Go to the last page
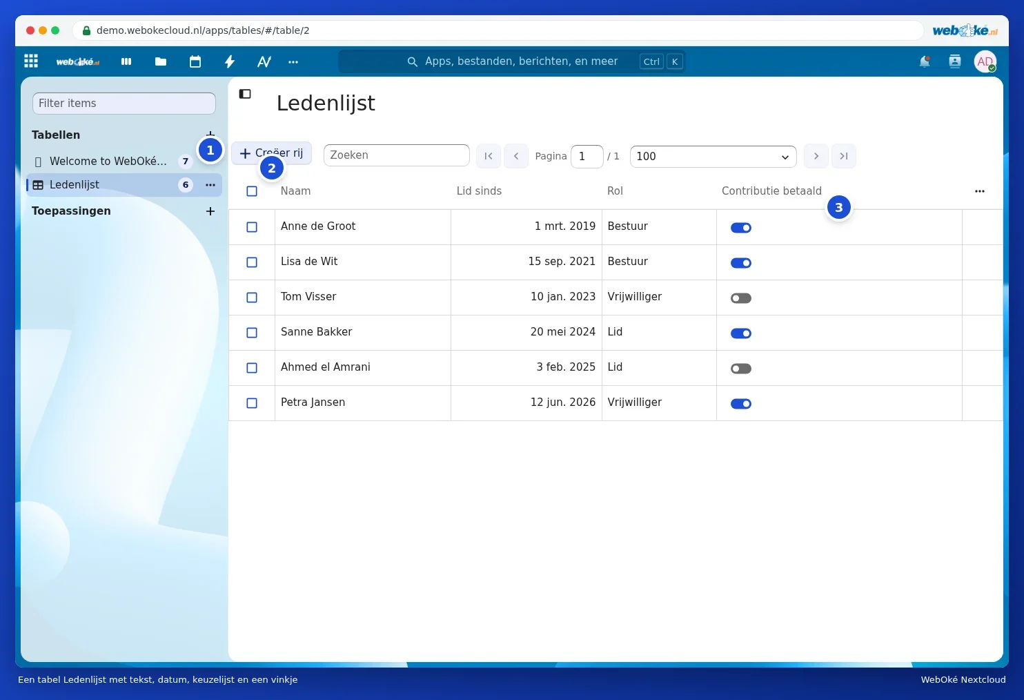Screen dimensions: 1024x700 pyautogui.click(x=844, y=156)
